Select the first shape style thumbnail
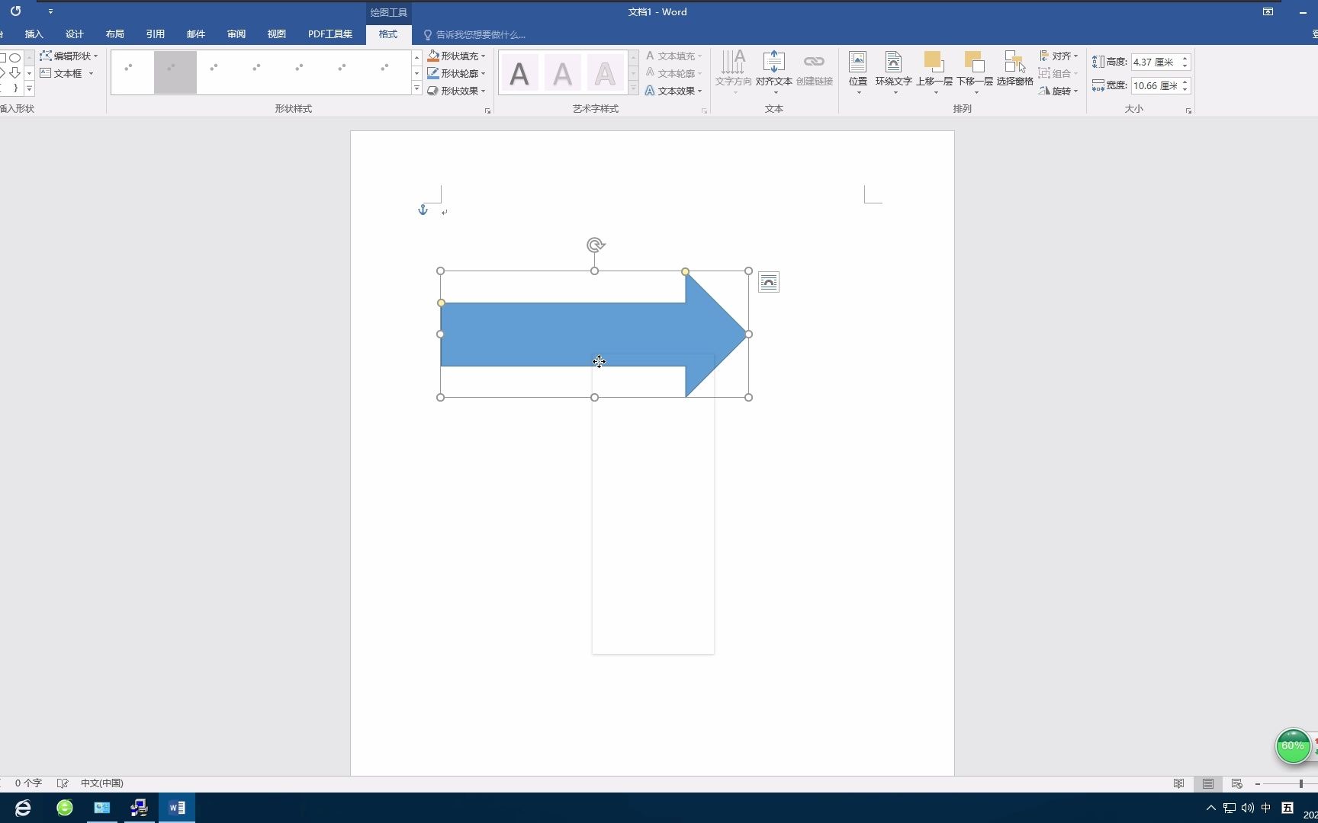This screenshot has width=1318, height=823. click(x=133, y=72)
